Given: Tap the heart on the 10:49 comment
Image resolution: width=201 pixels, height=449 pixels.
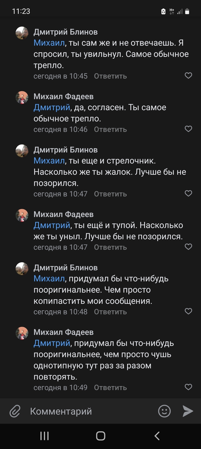Looking at the screenshot, I should 188,387.
